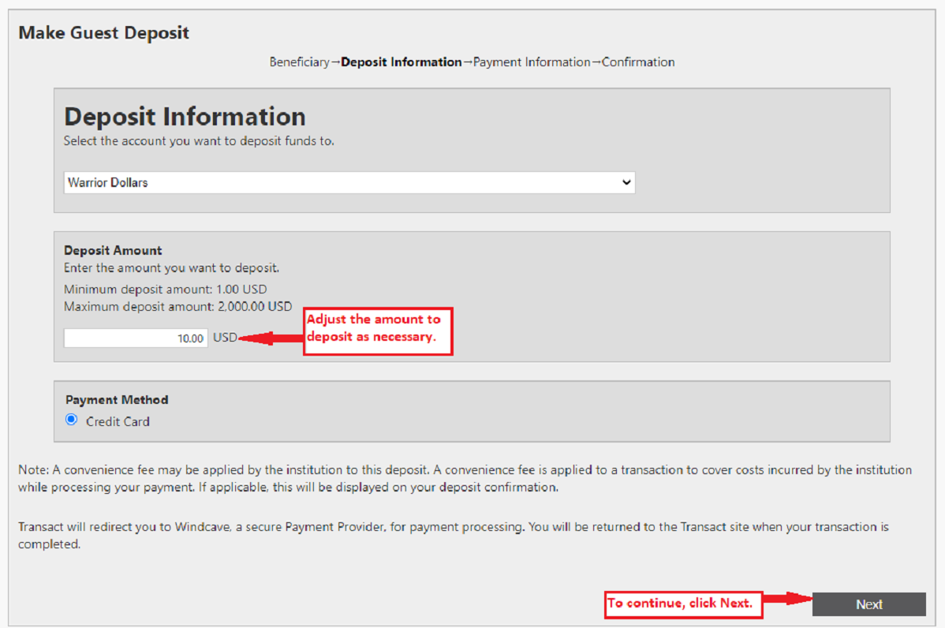Click the red arrow pointing at USD
Viewport: 945px width, 628px height.
tap(271, 338)
